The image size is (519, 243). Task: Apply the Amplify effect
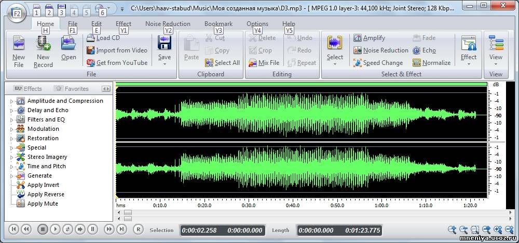pyautogui.click(x=369, y=38)
